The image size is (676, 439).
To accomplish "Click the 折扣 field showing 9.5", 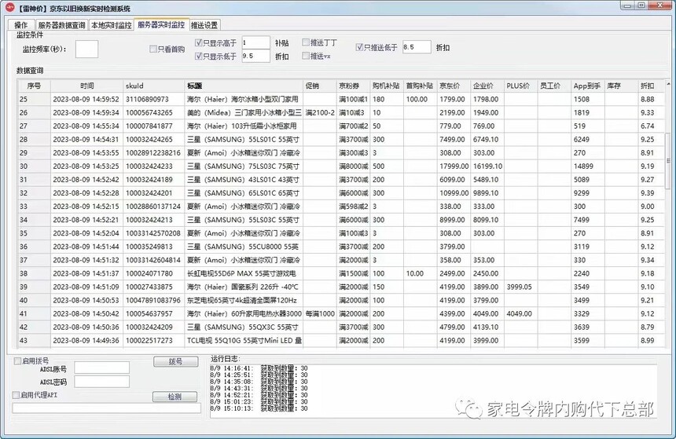I will coord(255,56).
